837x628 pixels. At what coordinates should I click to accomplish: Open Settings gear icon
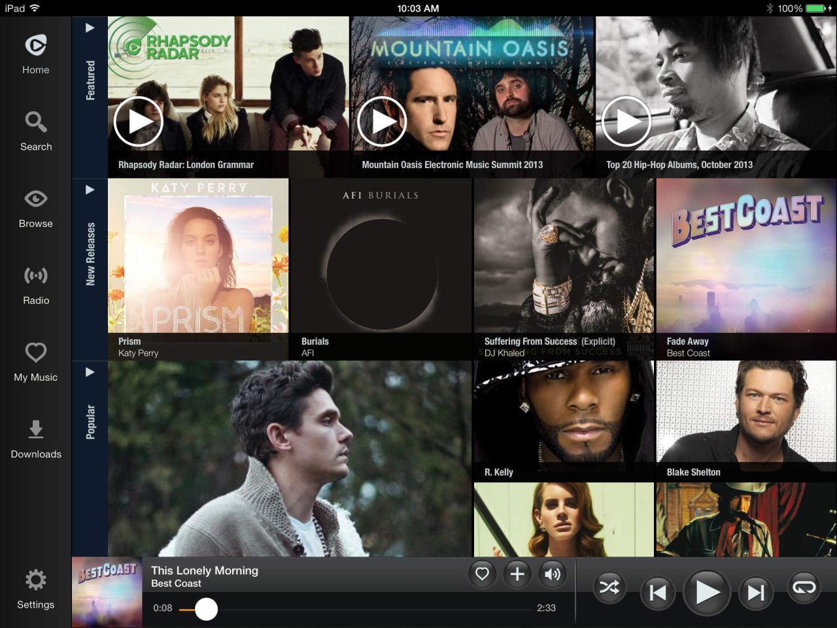36,580
